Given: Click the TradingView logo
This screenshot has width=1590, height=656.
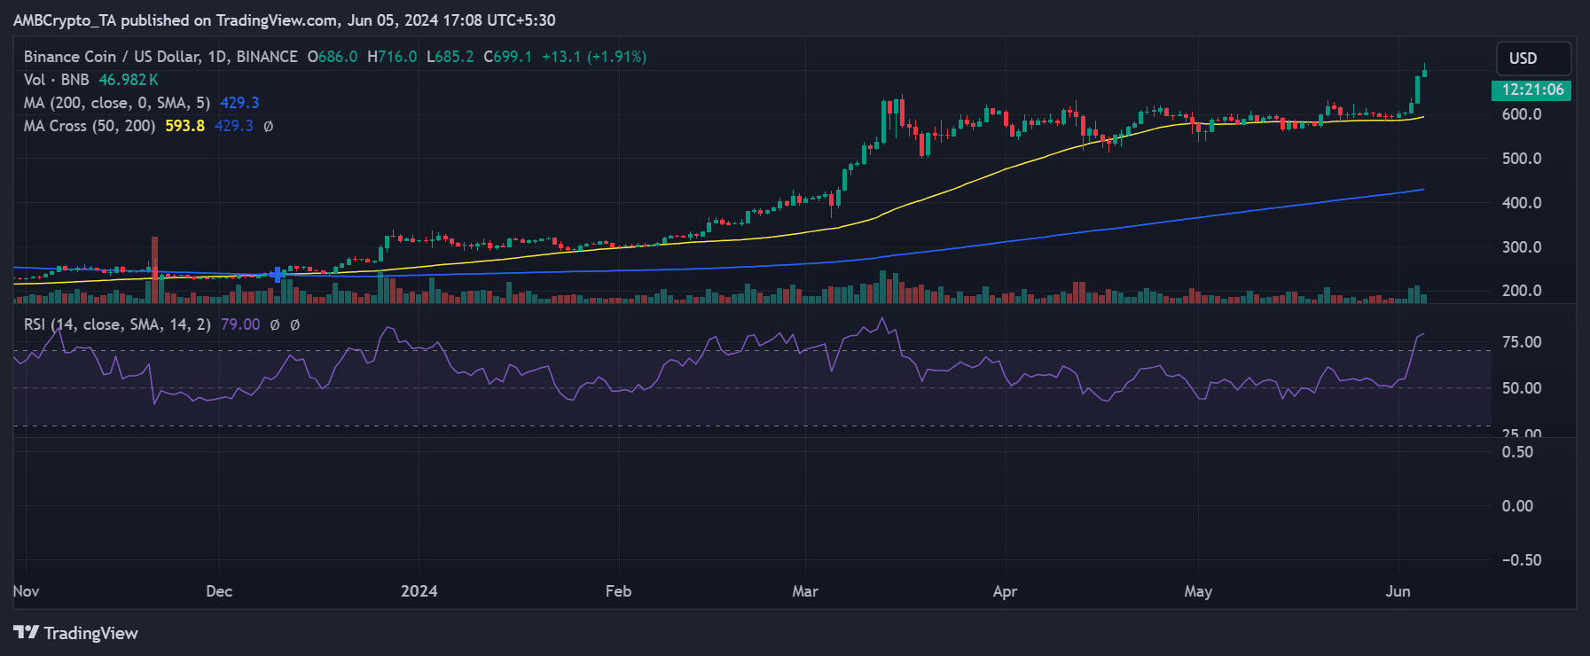Looking at the screenshot, I should tap(76, 633).
